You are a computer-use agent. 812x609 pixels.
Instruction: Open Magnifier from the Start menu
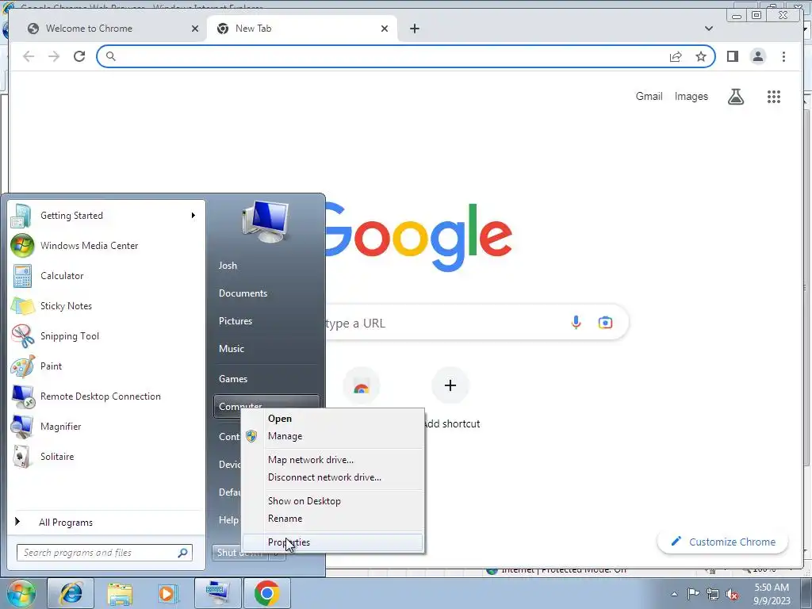point(106,426)
